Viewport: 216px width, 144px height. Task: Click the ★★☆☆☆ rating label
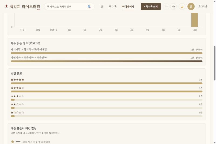17,104
